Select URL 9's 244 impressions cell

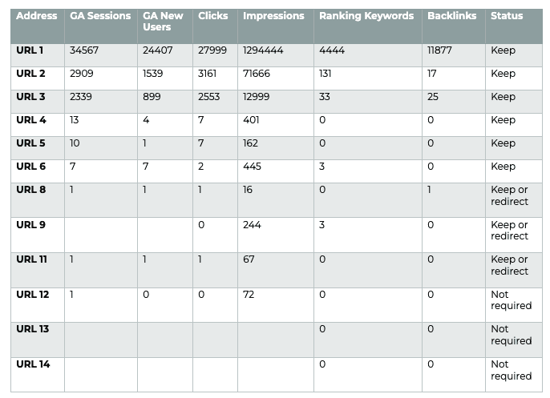coord(252,225)
